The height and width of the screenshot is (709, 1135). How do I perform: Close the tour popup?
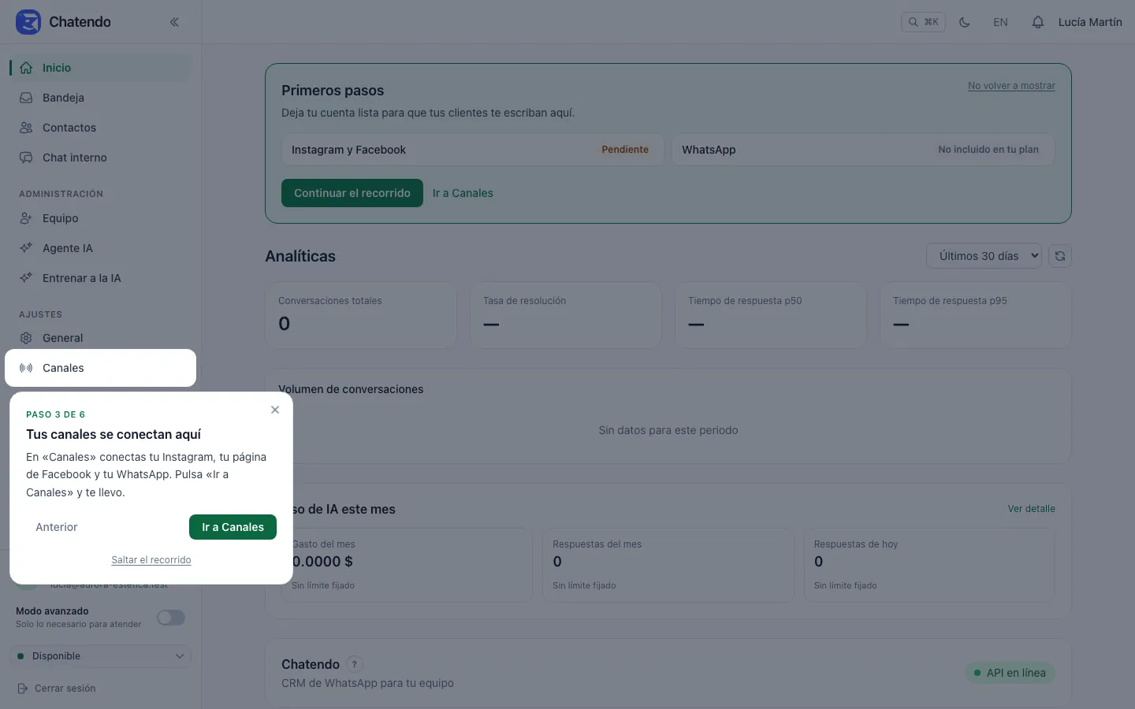[275, 410]
